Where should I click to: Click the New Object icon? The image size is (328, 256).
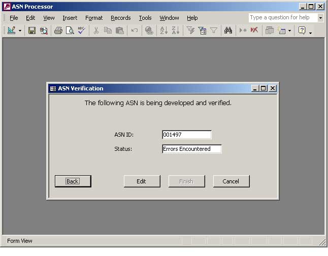pyautogui.click(x=281, y=30)
